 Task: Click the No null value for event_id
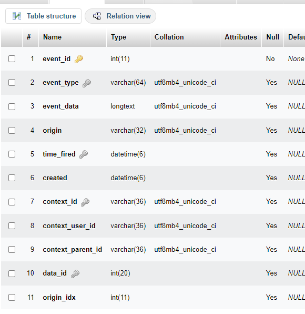click(x=270, y=59)
